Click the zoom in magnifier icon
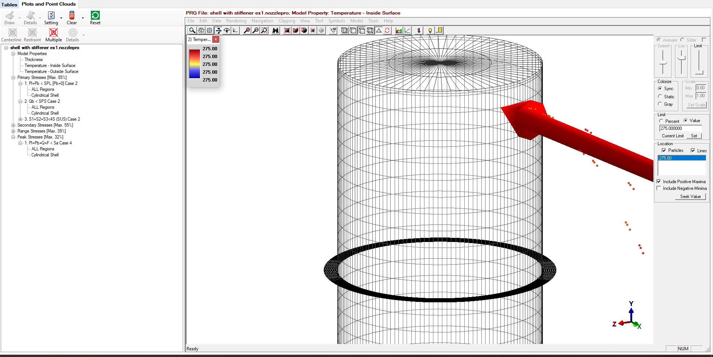This screenshot has width=713, height=357. pos(247,31)
